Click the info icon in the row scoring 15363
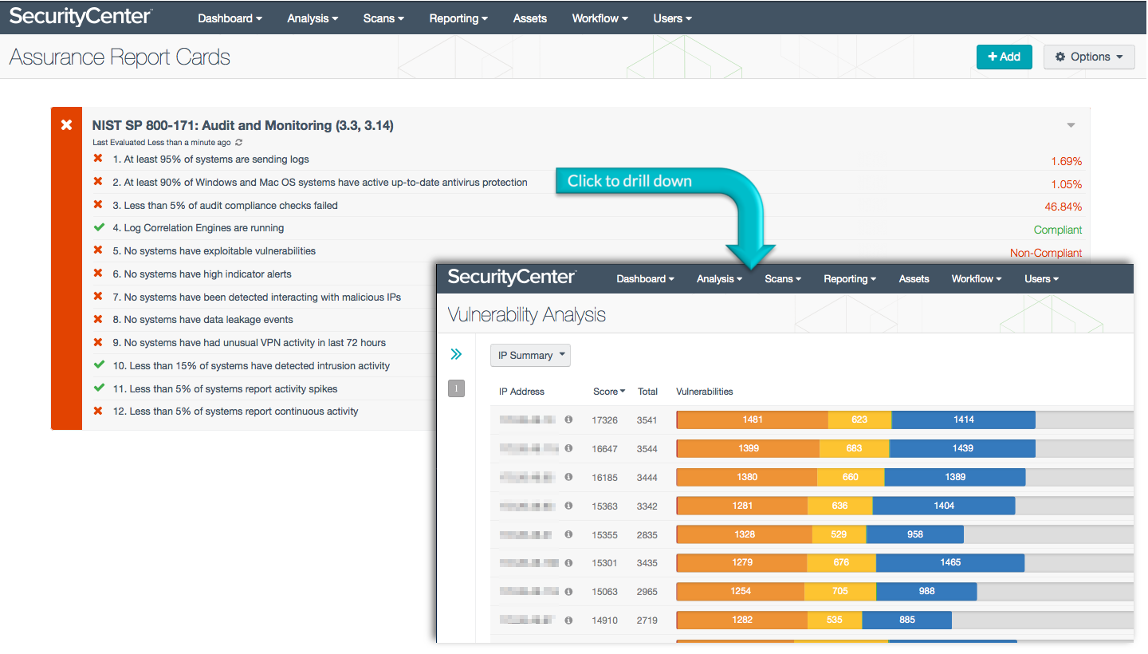The image size is (1148, 654). click(568, 506)
